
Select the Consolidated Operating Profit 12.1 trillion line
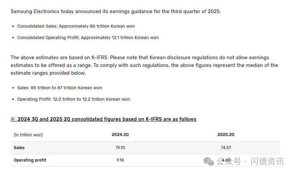88,38
